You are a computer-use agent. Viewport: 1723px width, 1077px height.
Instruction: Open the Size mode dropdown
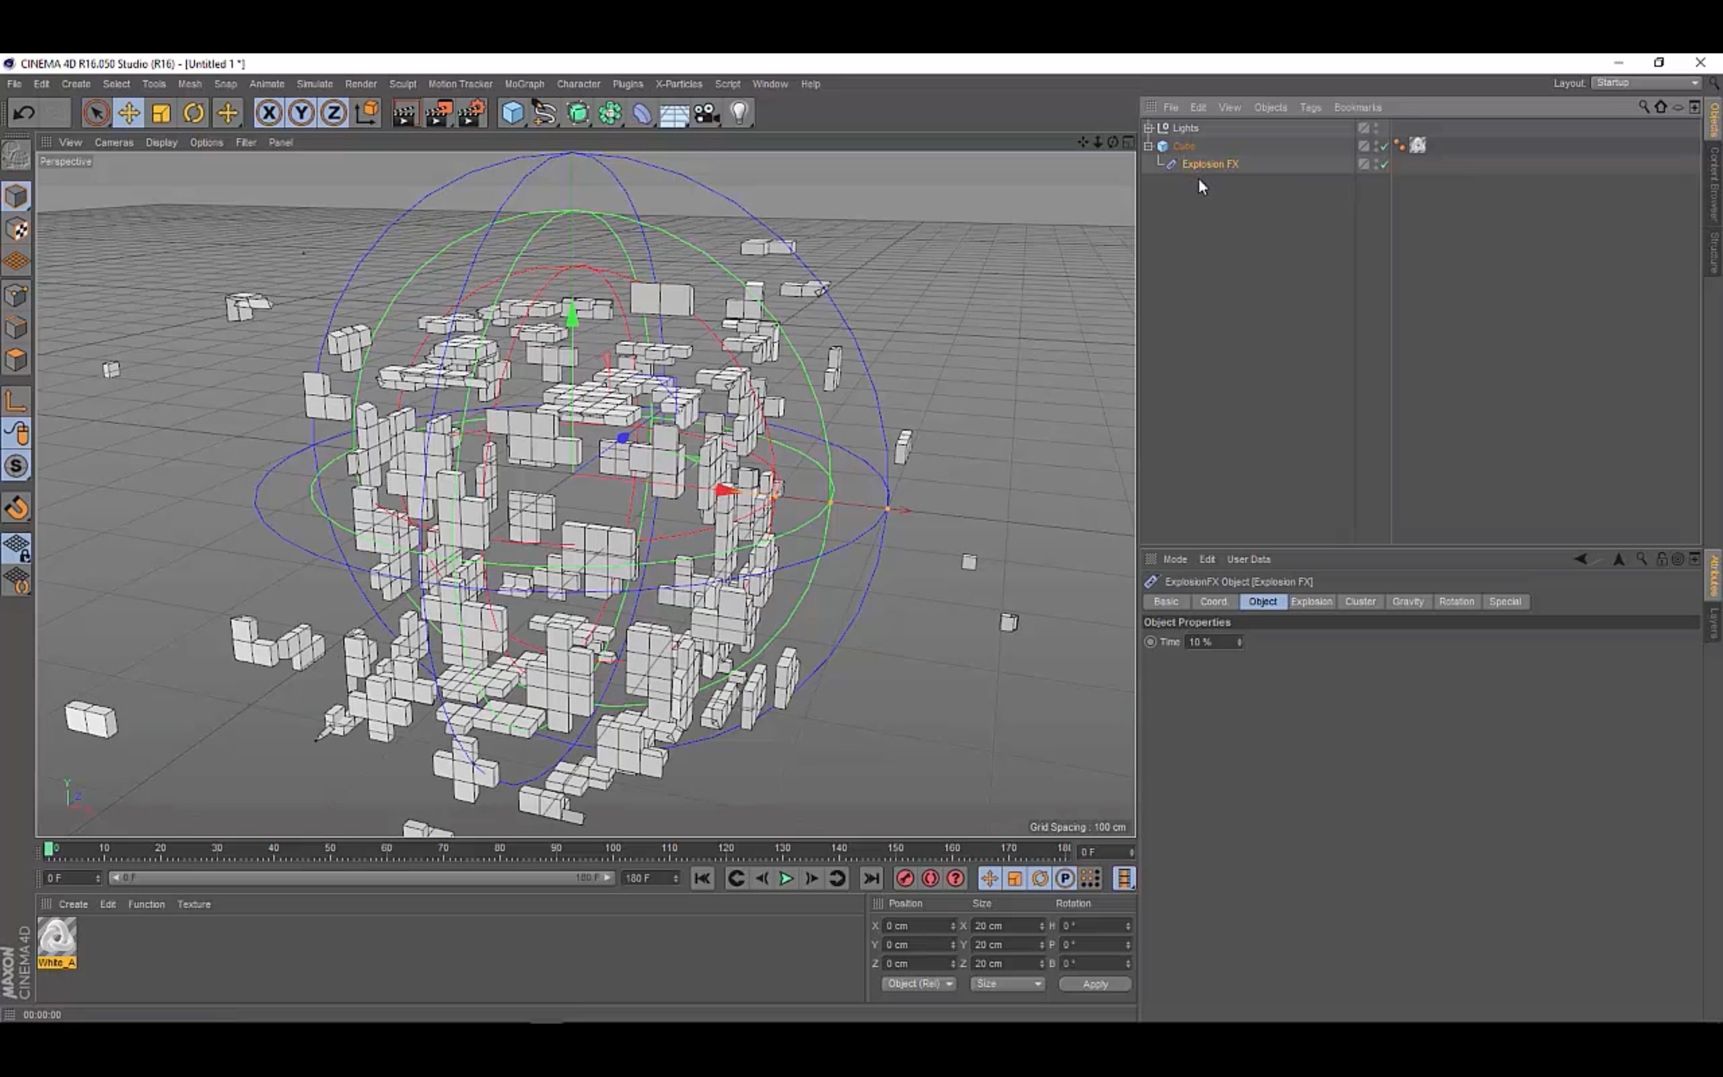click(x=1008, y=984)
